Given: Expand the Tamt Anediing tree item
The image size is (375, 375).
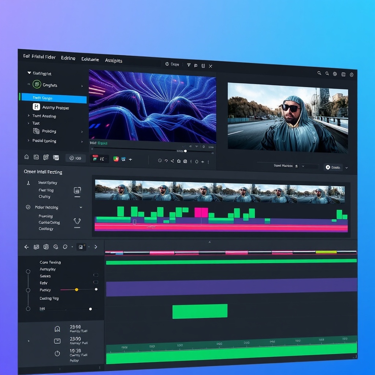Looking at the screenshot, I should point(29,115).
